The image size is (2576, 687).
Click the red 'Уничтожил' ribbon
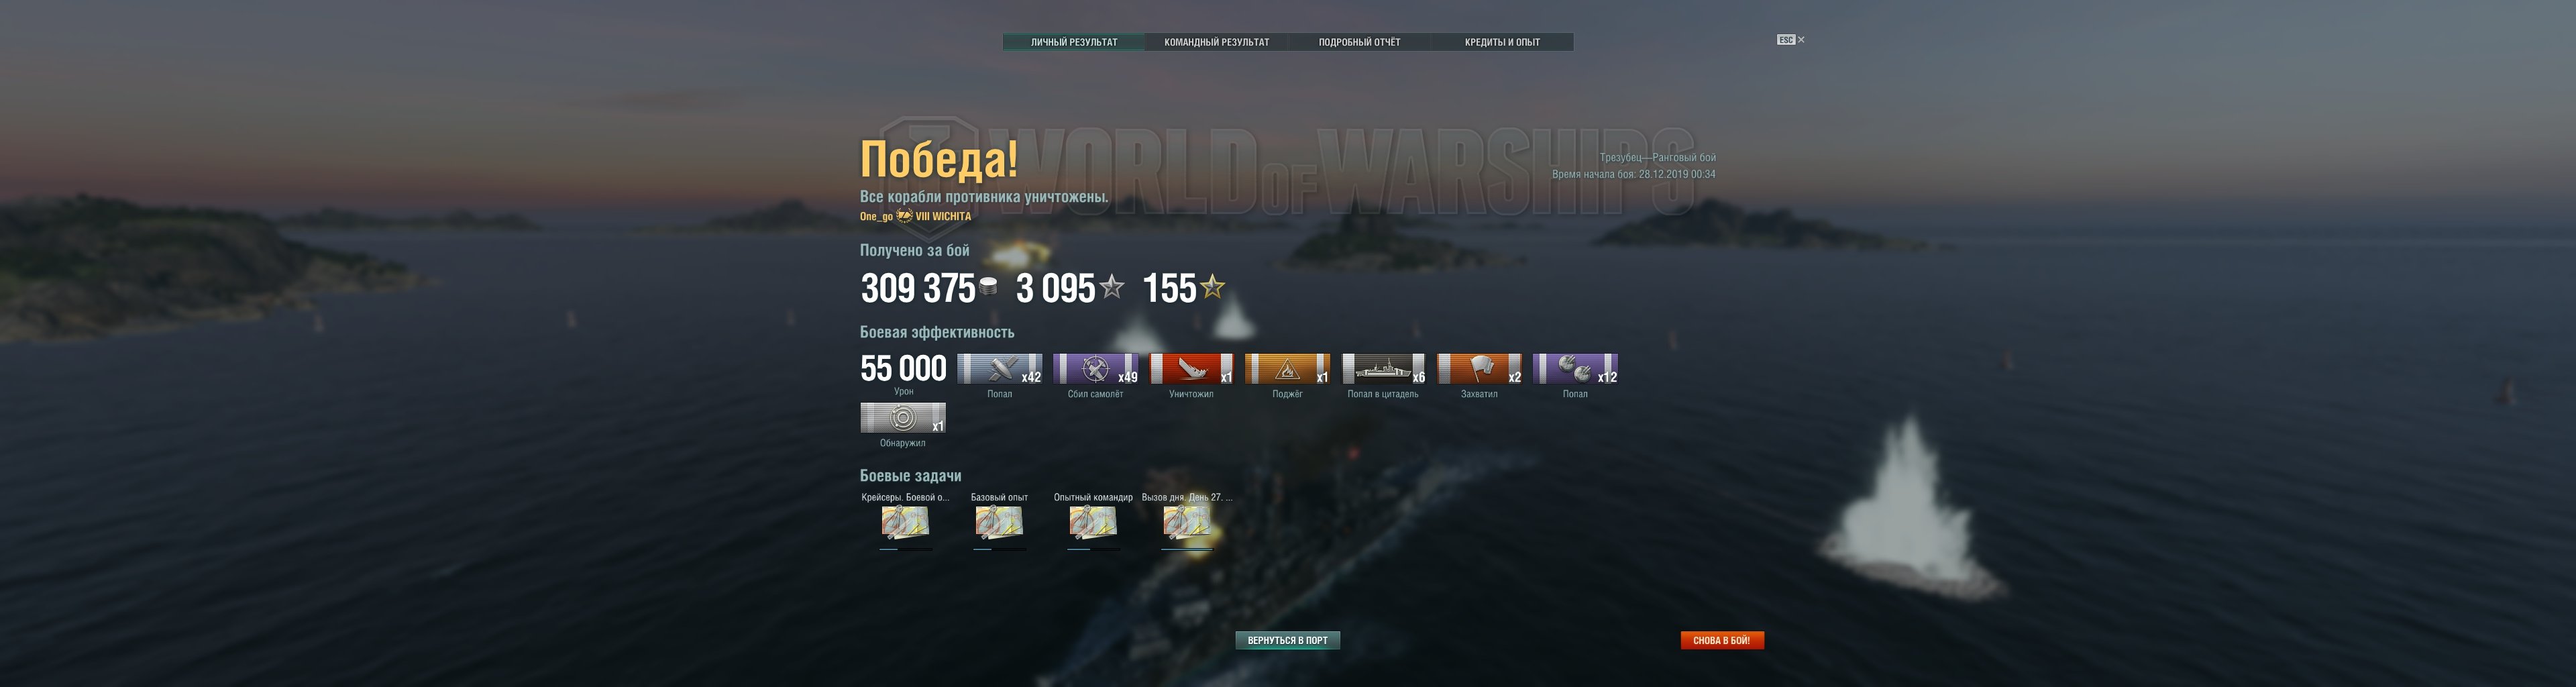pos(1191,369)
